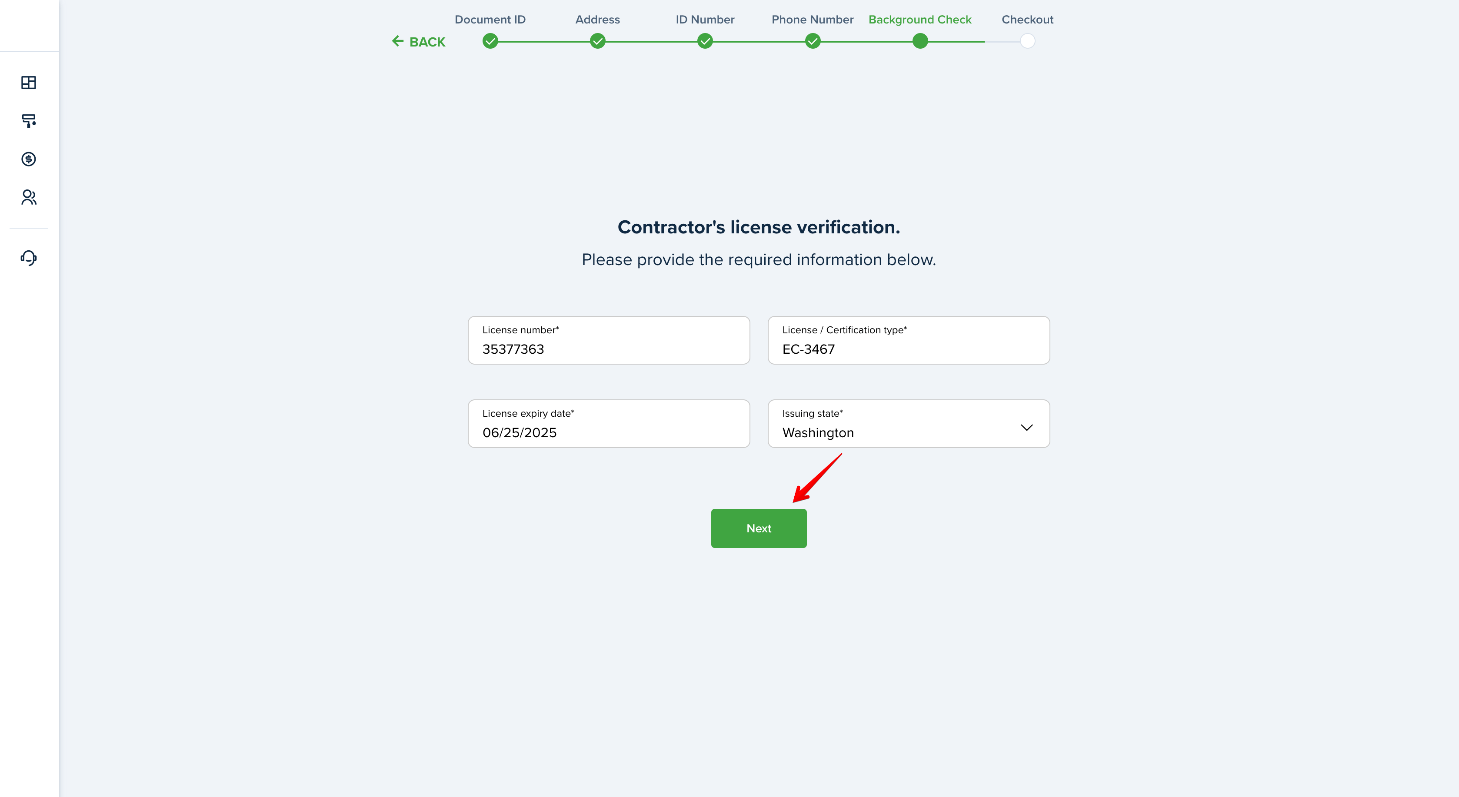Viewport: 1459px width, 797px height.
Task: Select the Document ID step checkmark
Action: (x=490, y=41)
